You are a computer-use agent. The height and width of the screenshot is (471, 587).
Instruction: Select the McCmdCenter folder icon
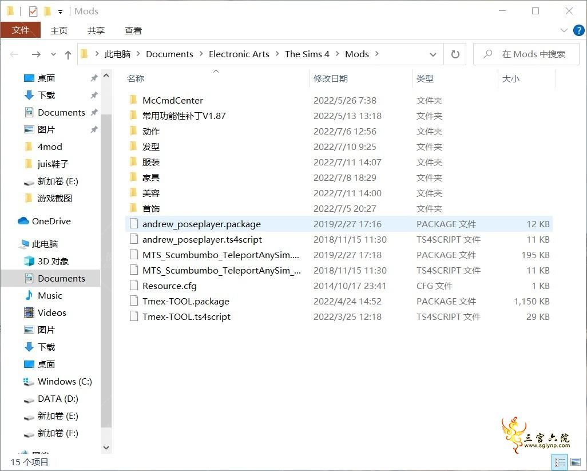click(134, 100)
